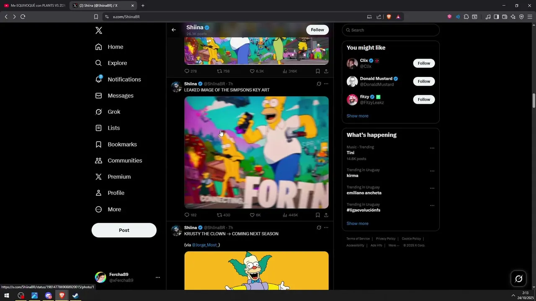
Task: Open the browser extensions puzzle icon
Action: [466, 17]
